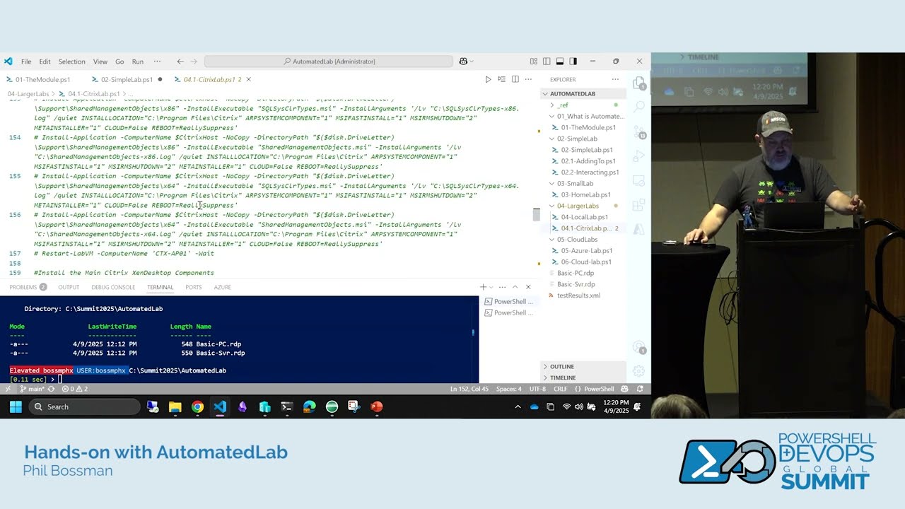The height and width of the screenshot is (509, 905).
Task: Open the Manage gear settings icon
Action: [639, 370]
